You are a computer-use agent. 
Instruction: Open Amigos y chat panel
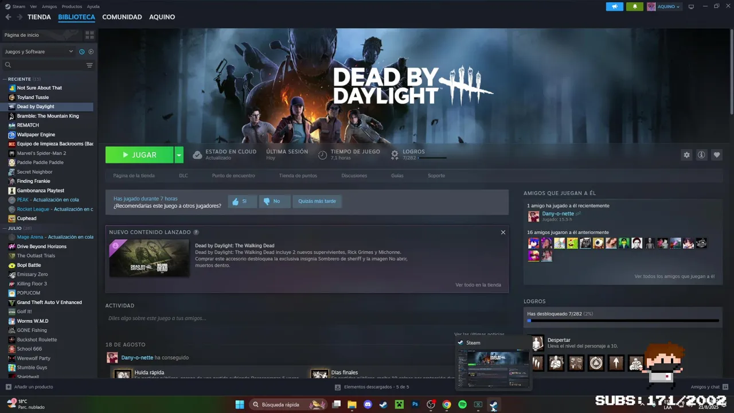coord(709,387)
